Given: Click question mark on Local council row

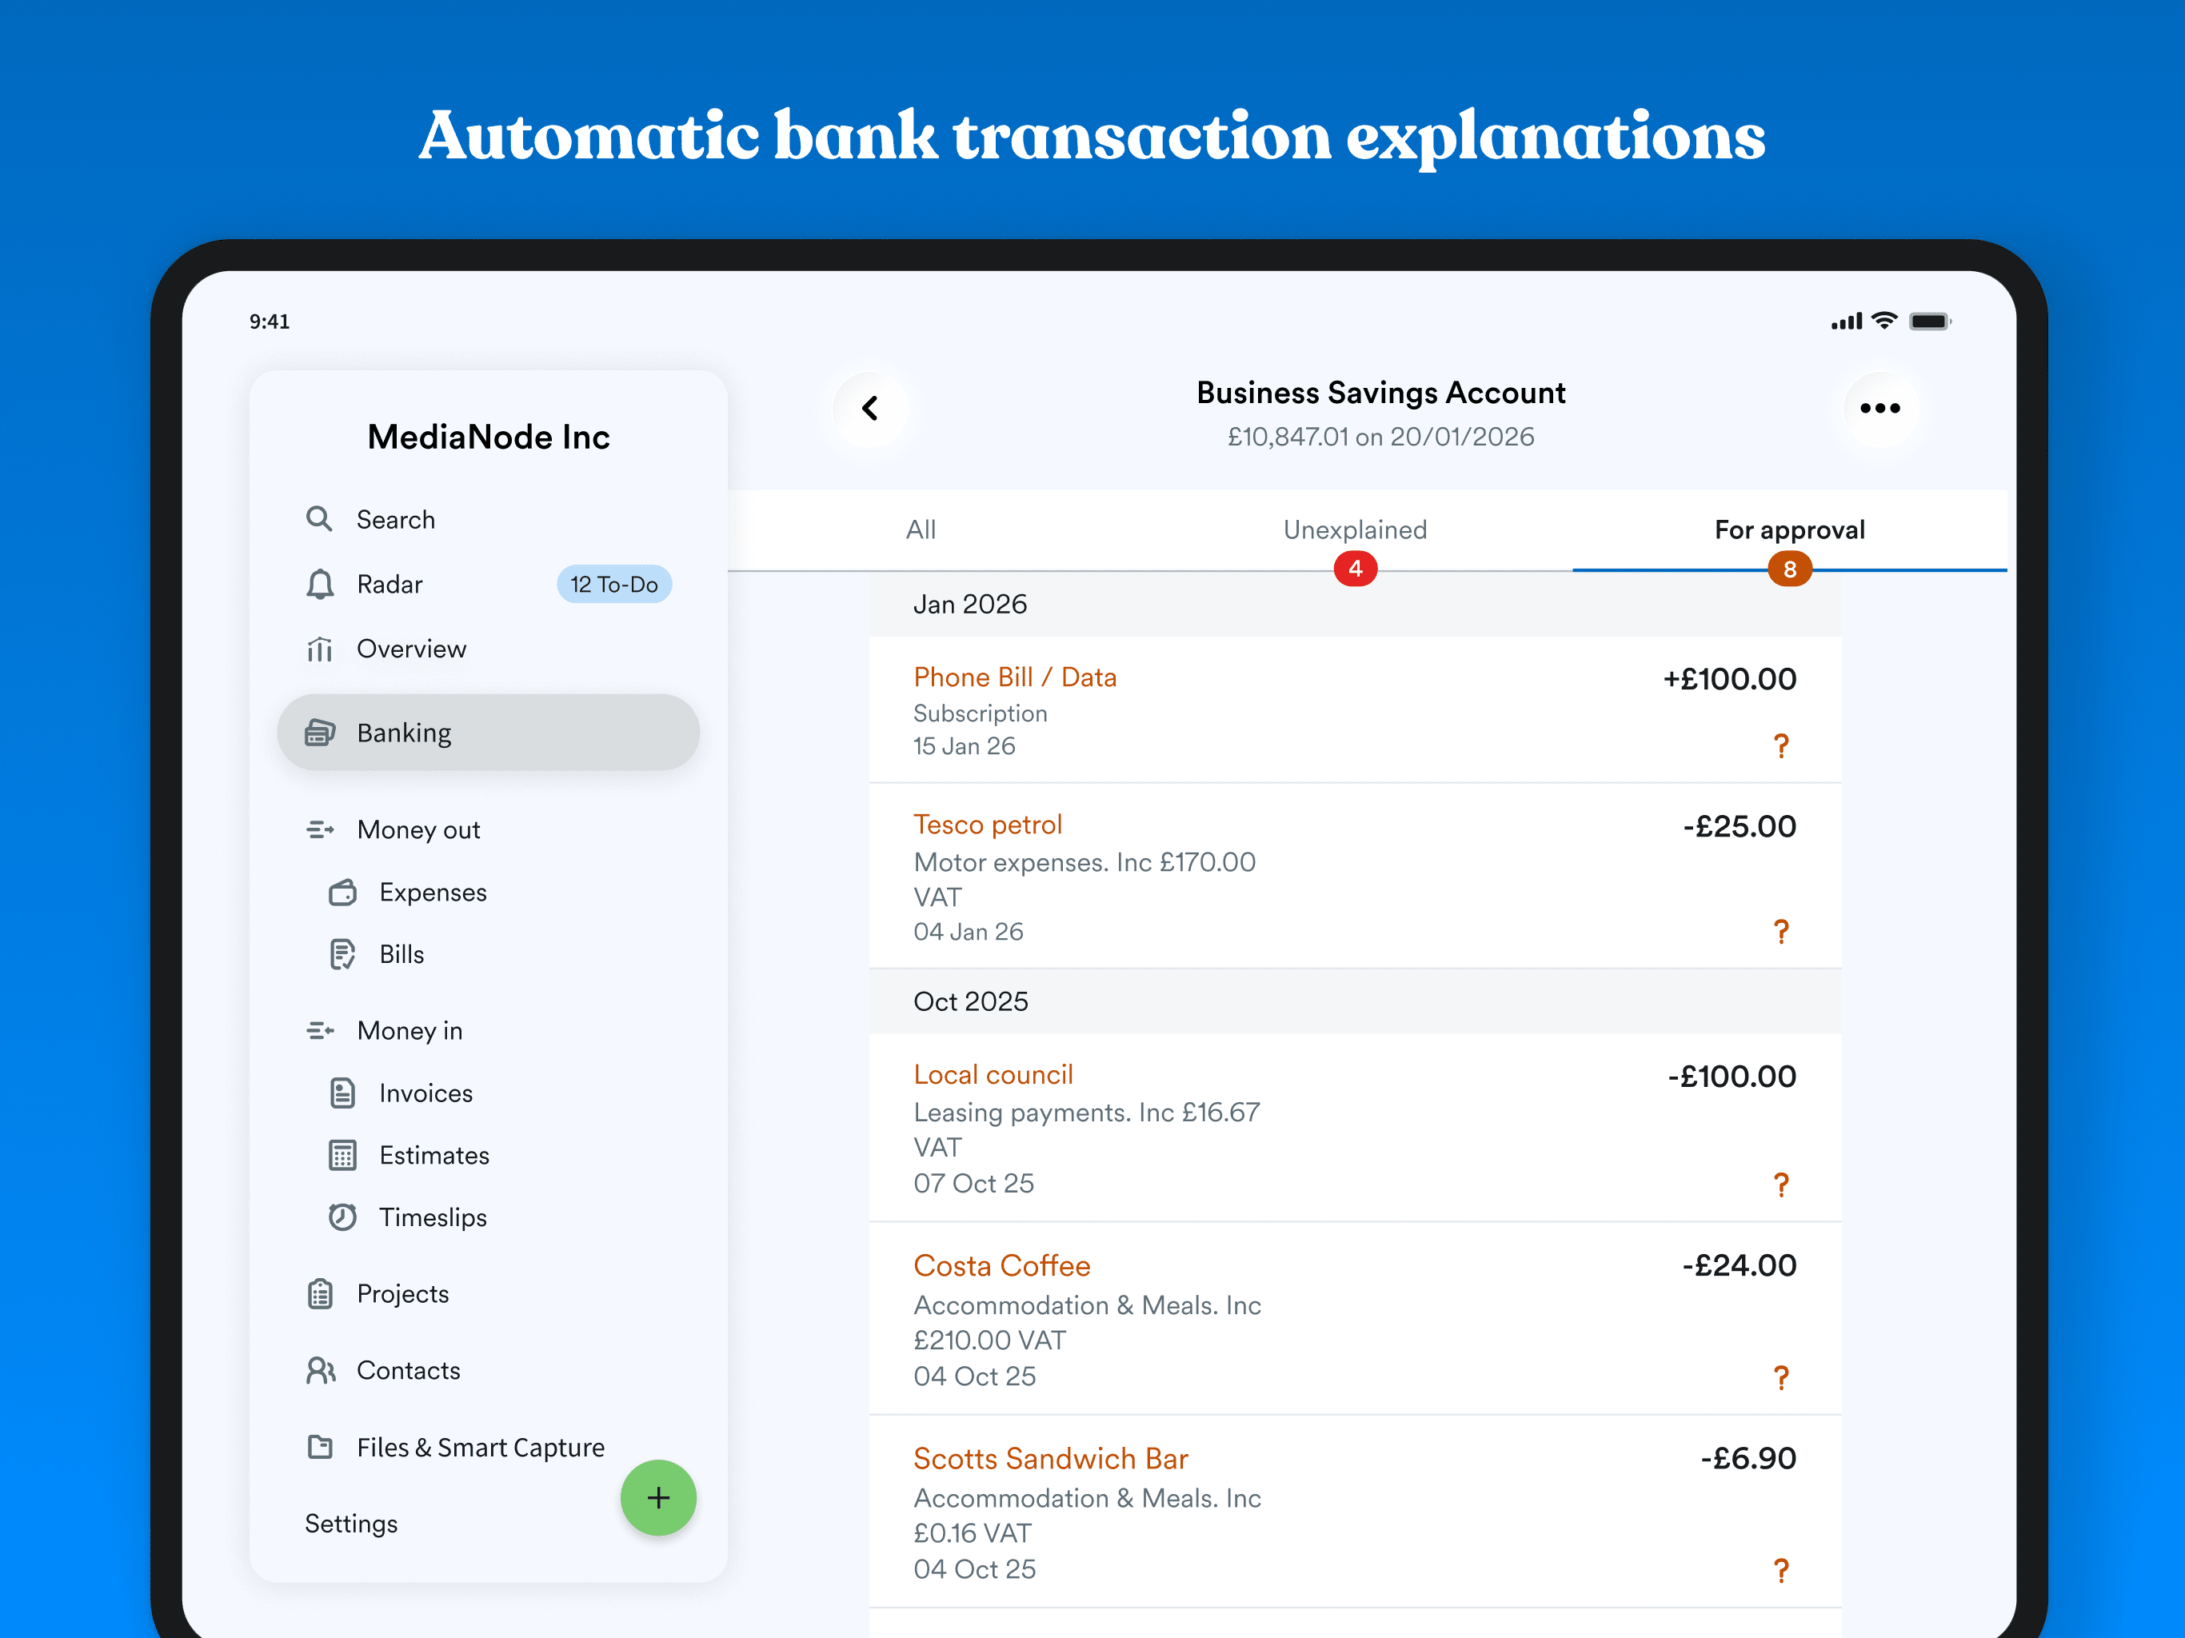Looking at the screenshot, I should pyautogui.click(x=1780, y=1185).
